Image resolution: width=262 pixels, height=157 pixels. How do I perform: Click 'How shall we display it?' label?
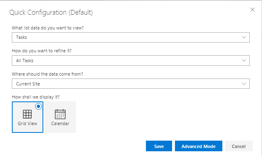point(36,97)
